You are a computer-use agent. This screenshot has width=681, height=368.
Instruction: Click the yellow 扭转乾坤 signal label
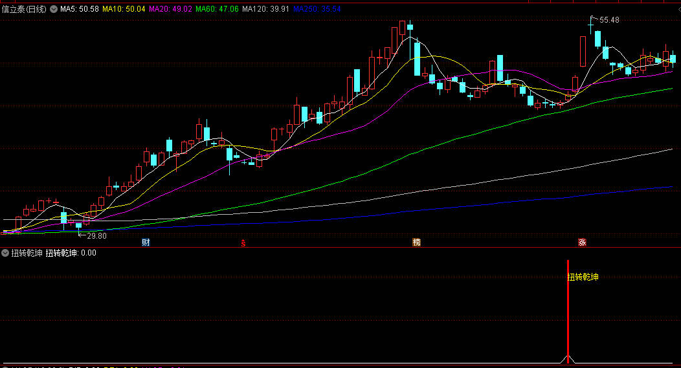click(583, 277)
